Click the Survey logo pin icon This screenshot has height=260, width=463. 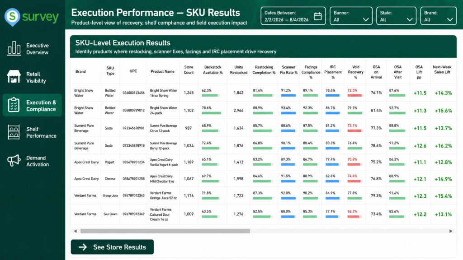click(x=12, y=17)
